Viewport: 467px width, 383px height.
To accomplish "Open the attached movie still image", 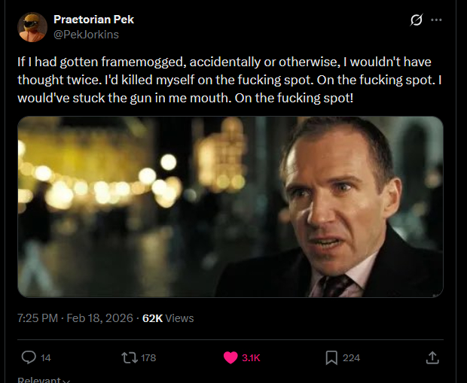I will pyautogui.click(x=230, y=206).
